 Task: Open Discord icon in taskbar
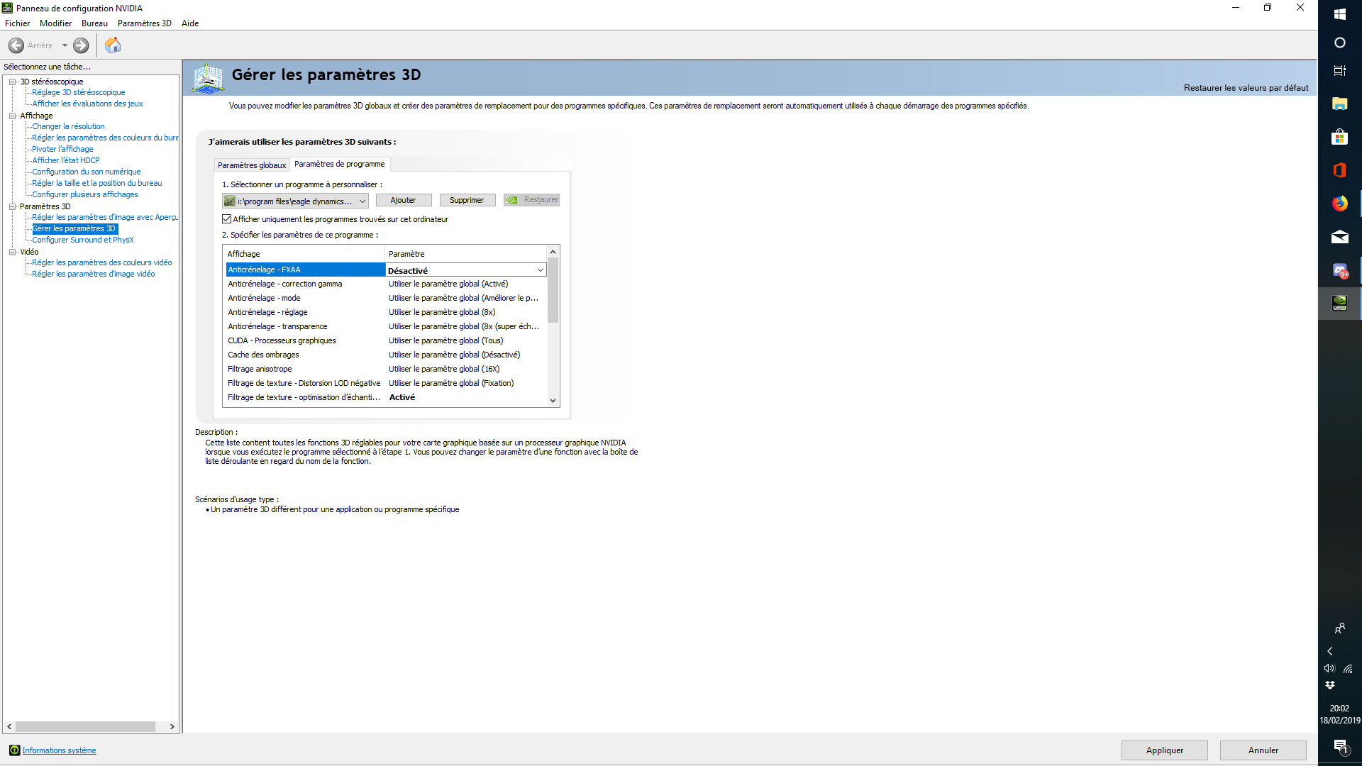click(x=1339, y=270)
